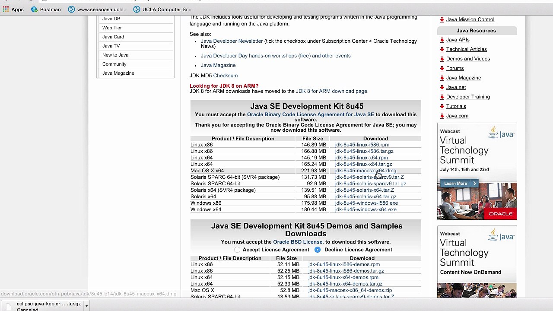Open the JDK 8 for ARM download page link
Image resolution: width=553 pixels, height=311 pixels.
[x=331, y=91]
